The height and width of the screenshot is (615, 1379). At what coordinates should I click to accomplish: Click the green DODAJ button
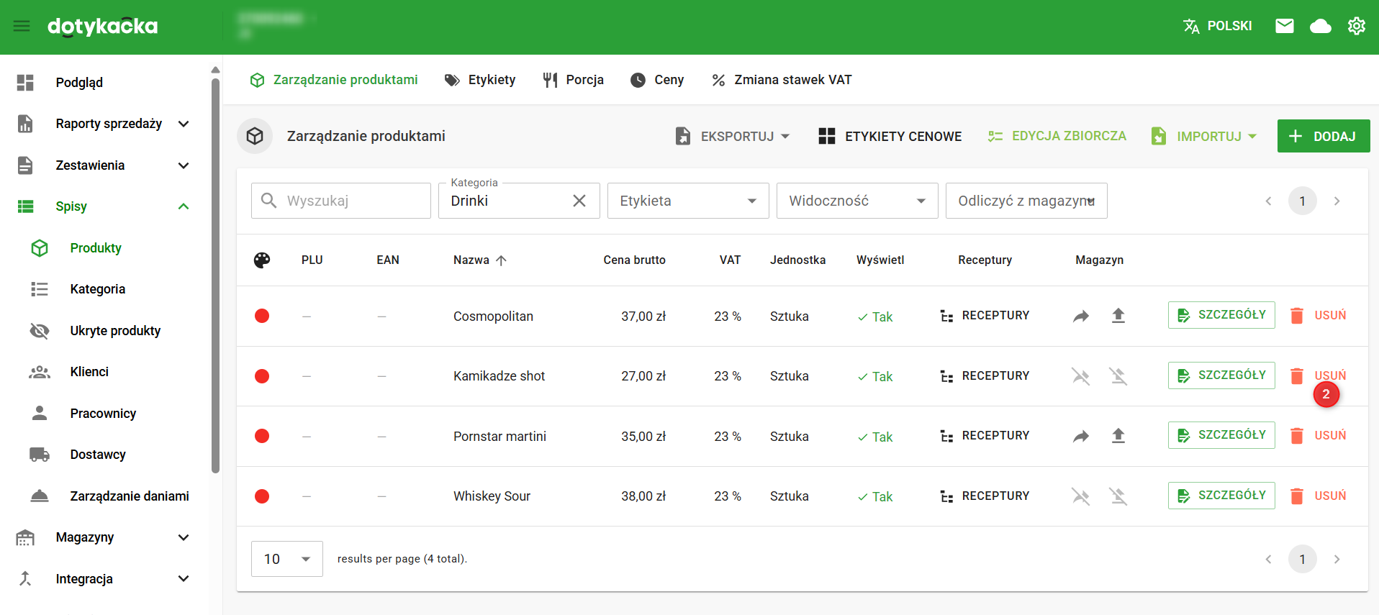[x=1323, y=136]
